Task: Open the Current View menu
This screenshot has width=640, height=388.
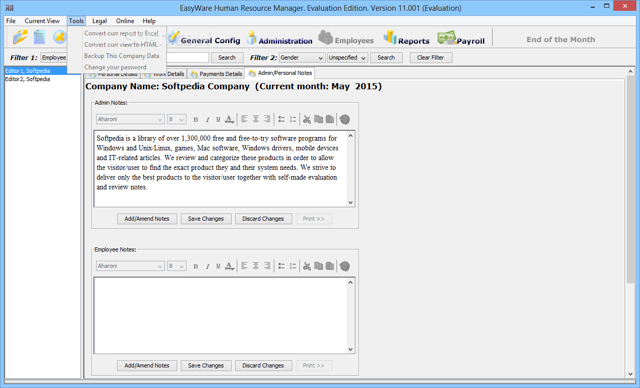Action: click(x=42, y=21)
